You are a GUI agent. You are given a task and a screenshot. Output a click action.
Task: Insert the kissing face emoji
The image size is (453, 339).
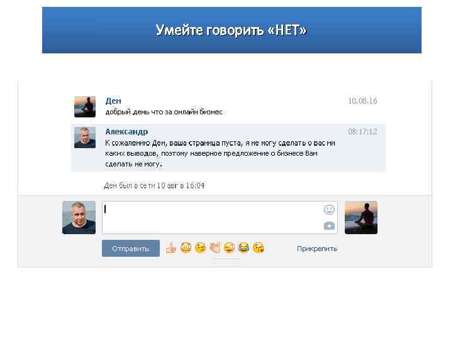pos(259,248)
